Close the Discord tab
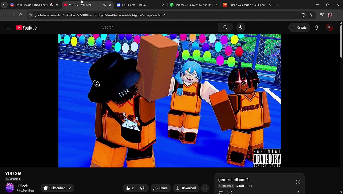This screenshot has width=343, height=194. pos(57,5)
